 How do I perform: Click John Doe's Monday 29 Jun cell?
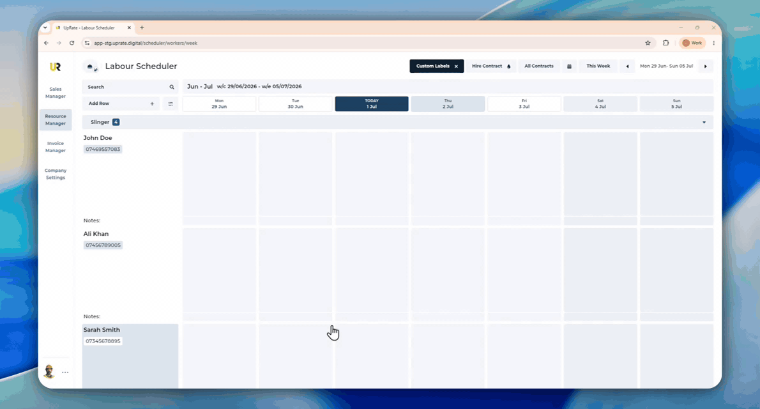point(219,174)
